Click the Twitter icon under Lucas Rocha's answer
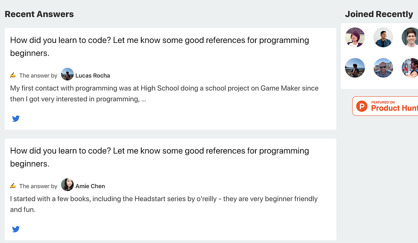The width and height of the screenshot is (418, 243). pos(16,118)
